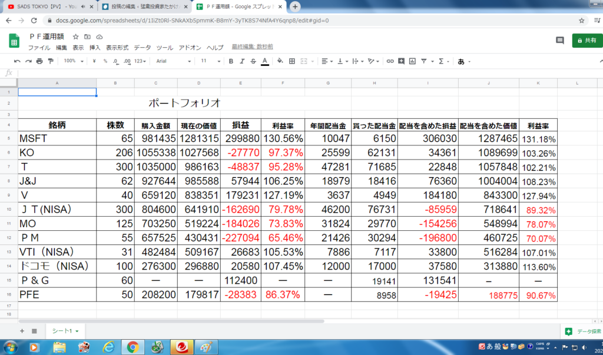The width and height of the screenshot is (603, 355).
Task: Apply strikethrough formatting
Action: click(253, 61)
